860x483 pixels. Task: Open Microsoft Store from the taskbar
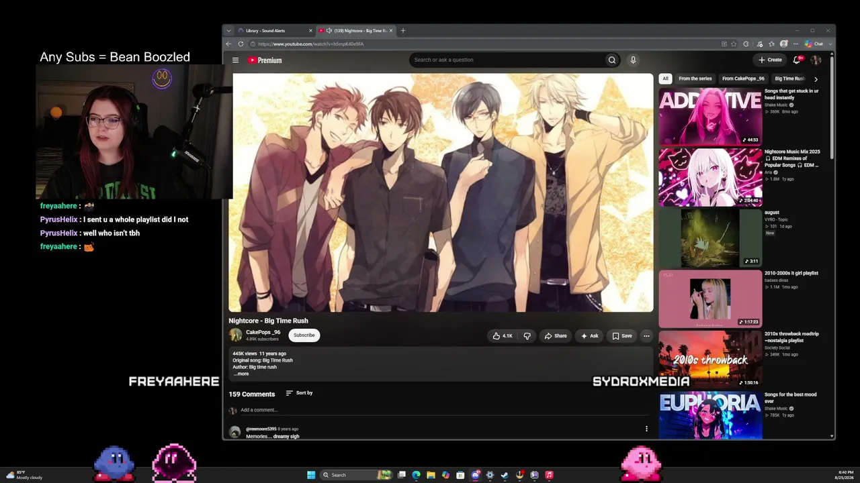pyautogui.click(x=460, y=475)
